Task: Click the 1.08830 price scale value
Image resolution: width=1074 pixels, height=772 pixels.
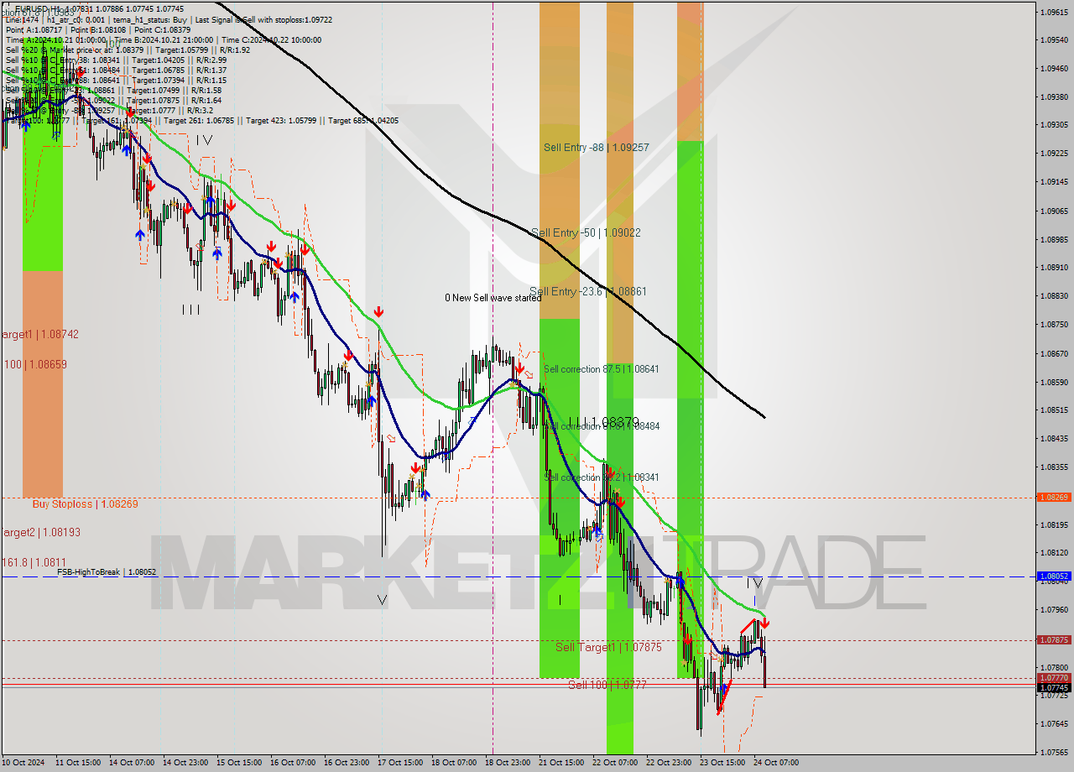Action: pos(1054,295)
